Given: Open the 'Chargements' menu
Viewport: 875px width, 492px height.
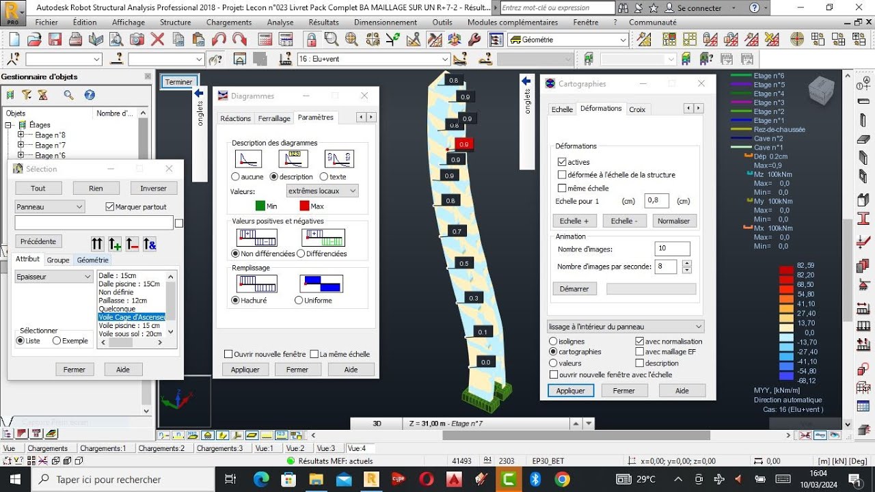Looking at the screenshot, I should click(x=229, y=22).
